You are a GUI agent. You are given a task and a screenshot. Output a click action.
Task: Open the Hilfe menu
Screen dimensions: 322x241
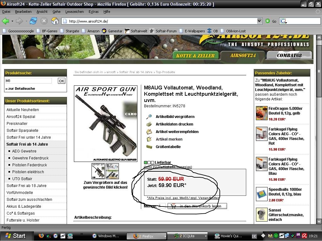(x=107, y=12)
